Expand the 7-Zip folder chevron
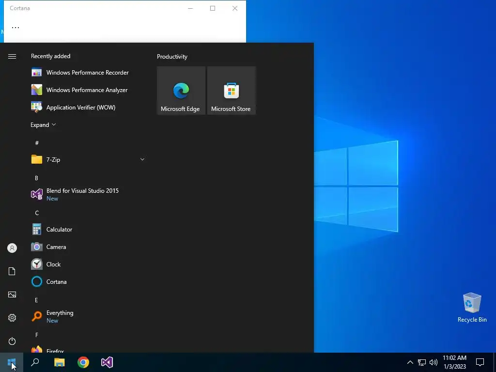496x372 pixels. pyautogui.click(x=142, y=159)
